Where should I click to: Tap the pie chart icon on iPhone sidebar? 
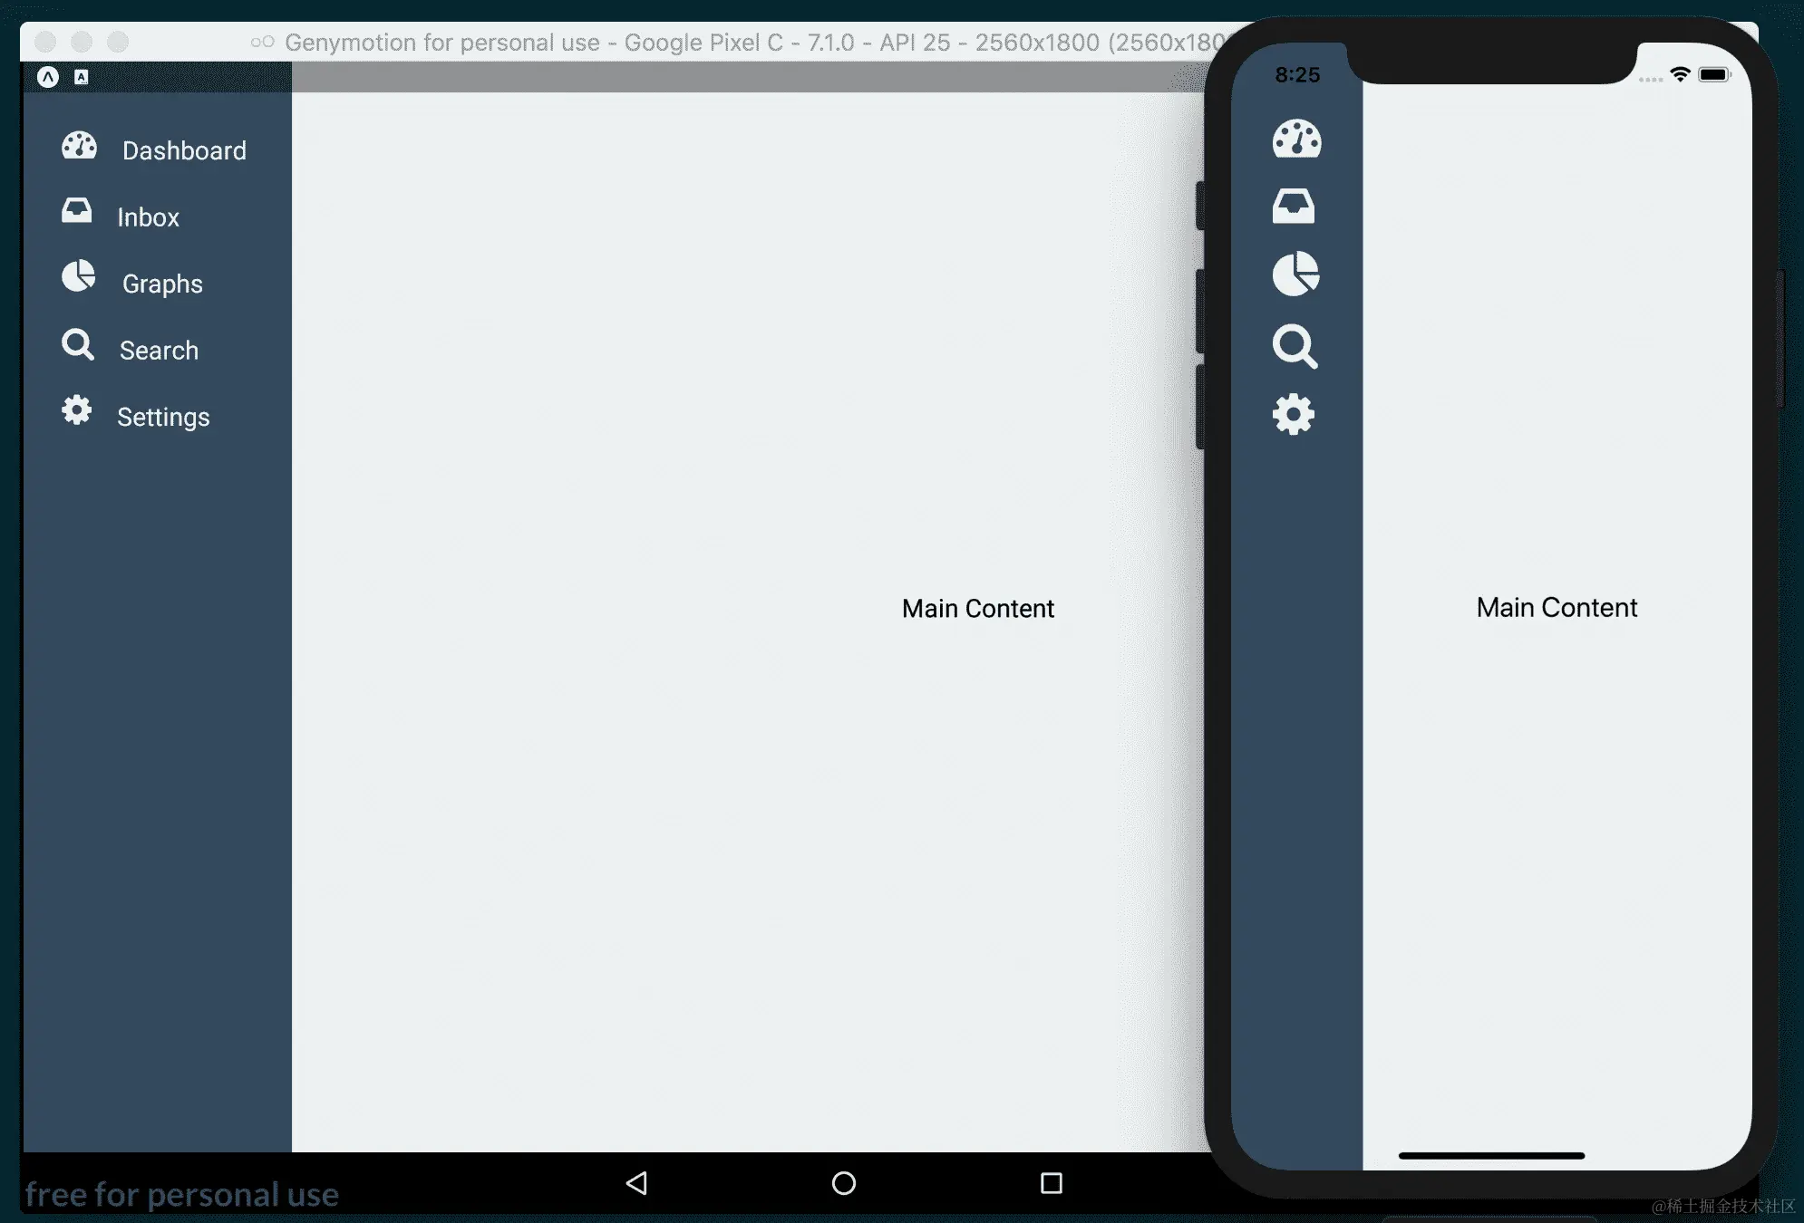click(x=1295, y=274)
